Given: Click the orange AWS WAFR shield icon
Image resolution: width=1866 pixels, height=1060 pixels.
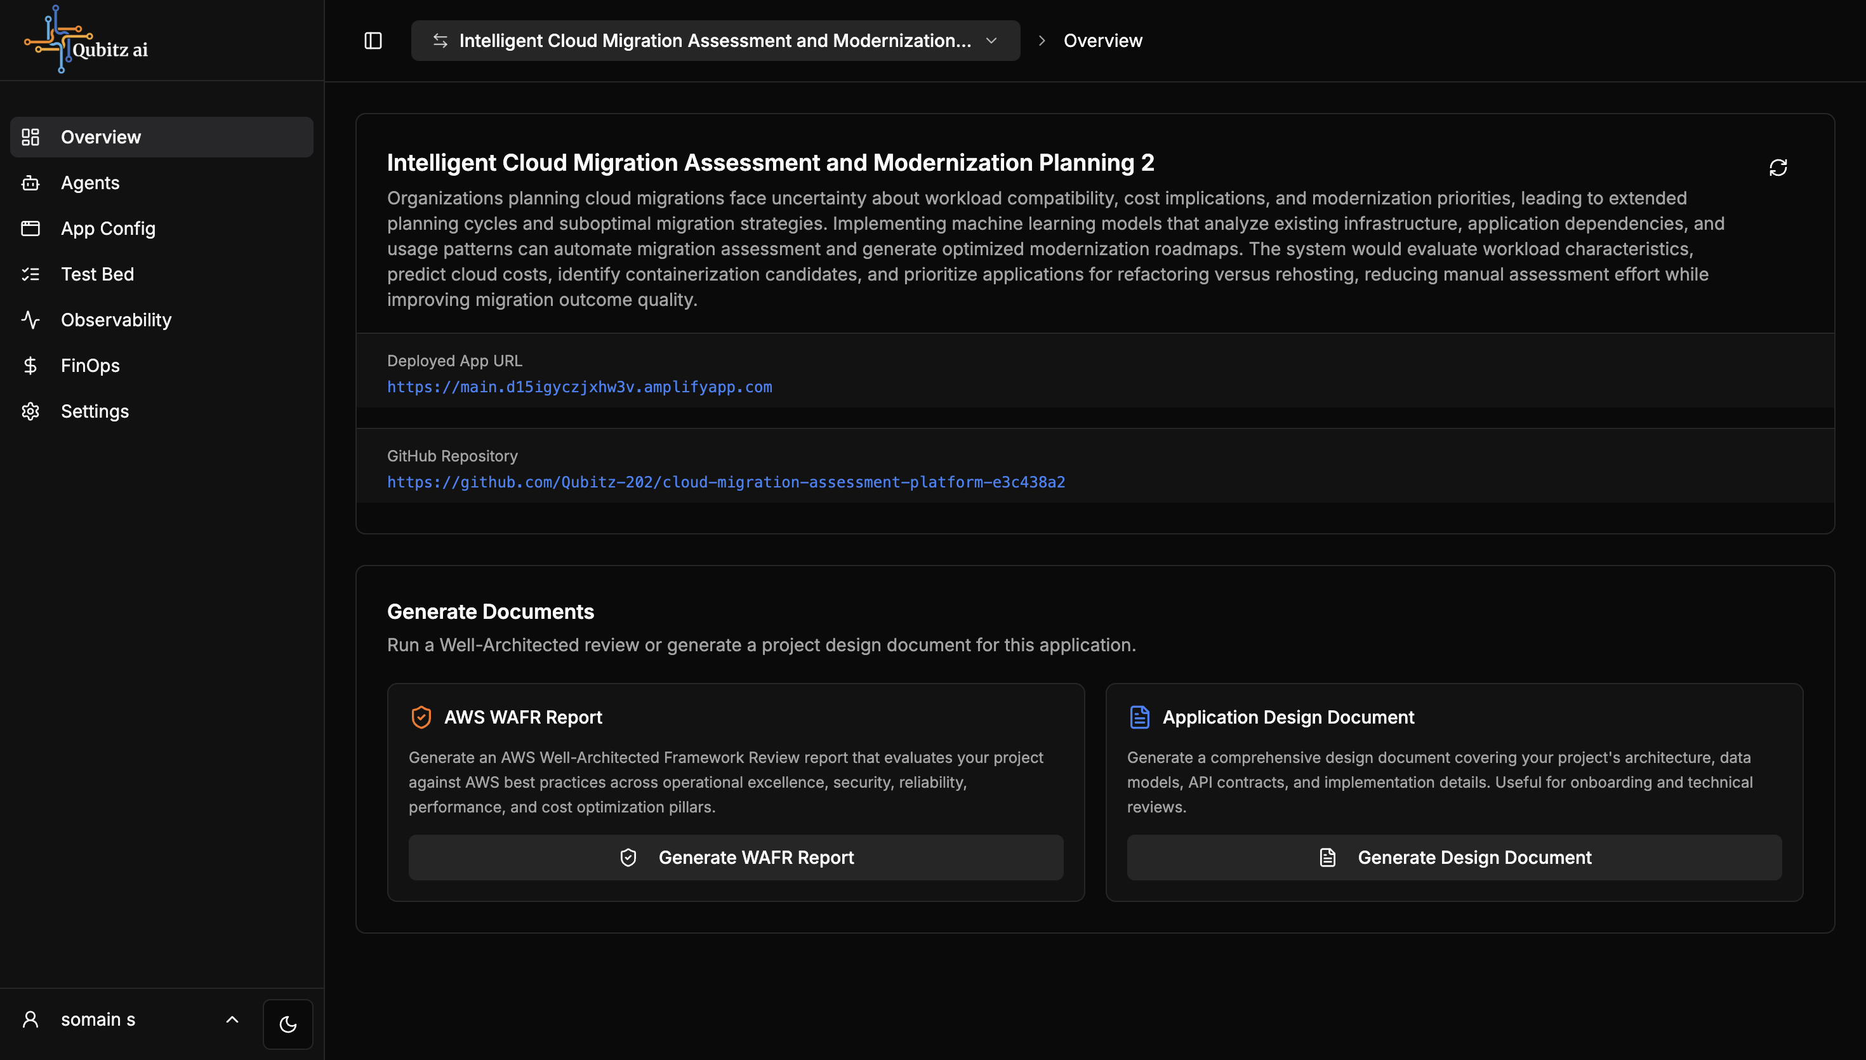Looking at the screenshot, I should point(421,717).
